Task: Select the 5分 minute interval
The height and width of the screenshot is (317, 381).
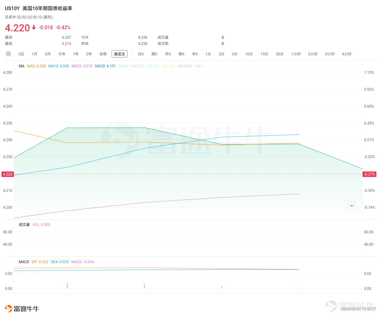Action: point(235,54)
